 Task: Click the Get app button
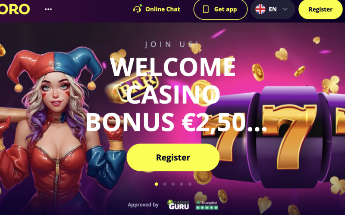pos(220,9)
